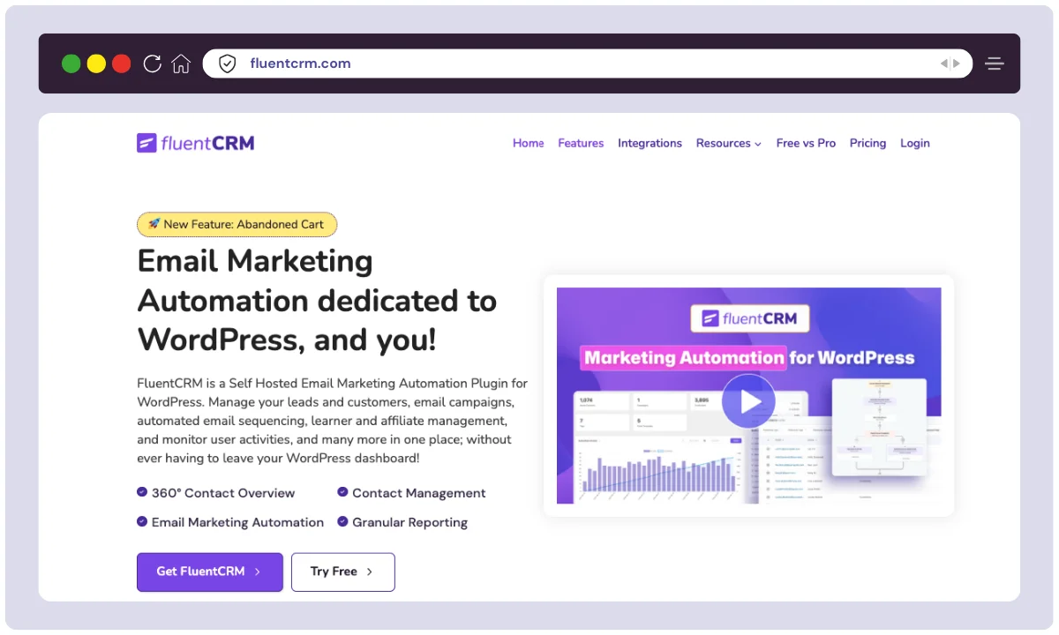Viewport: 1059px width, 635px height.
Task: Open the Free vs Pro nav item
Action: 806,143
